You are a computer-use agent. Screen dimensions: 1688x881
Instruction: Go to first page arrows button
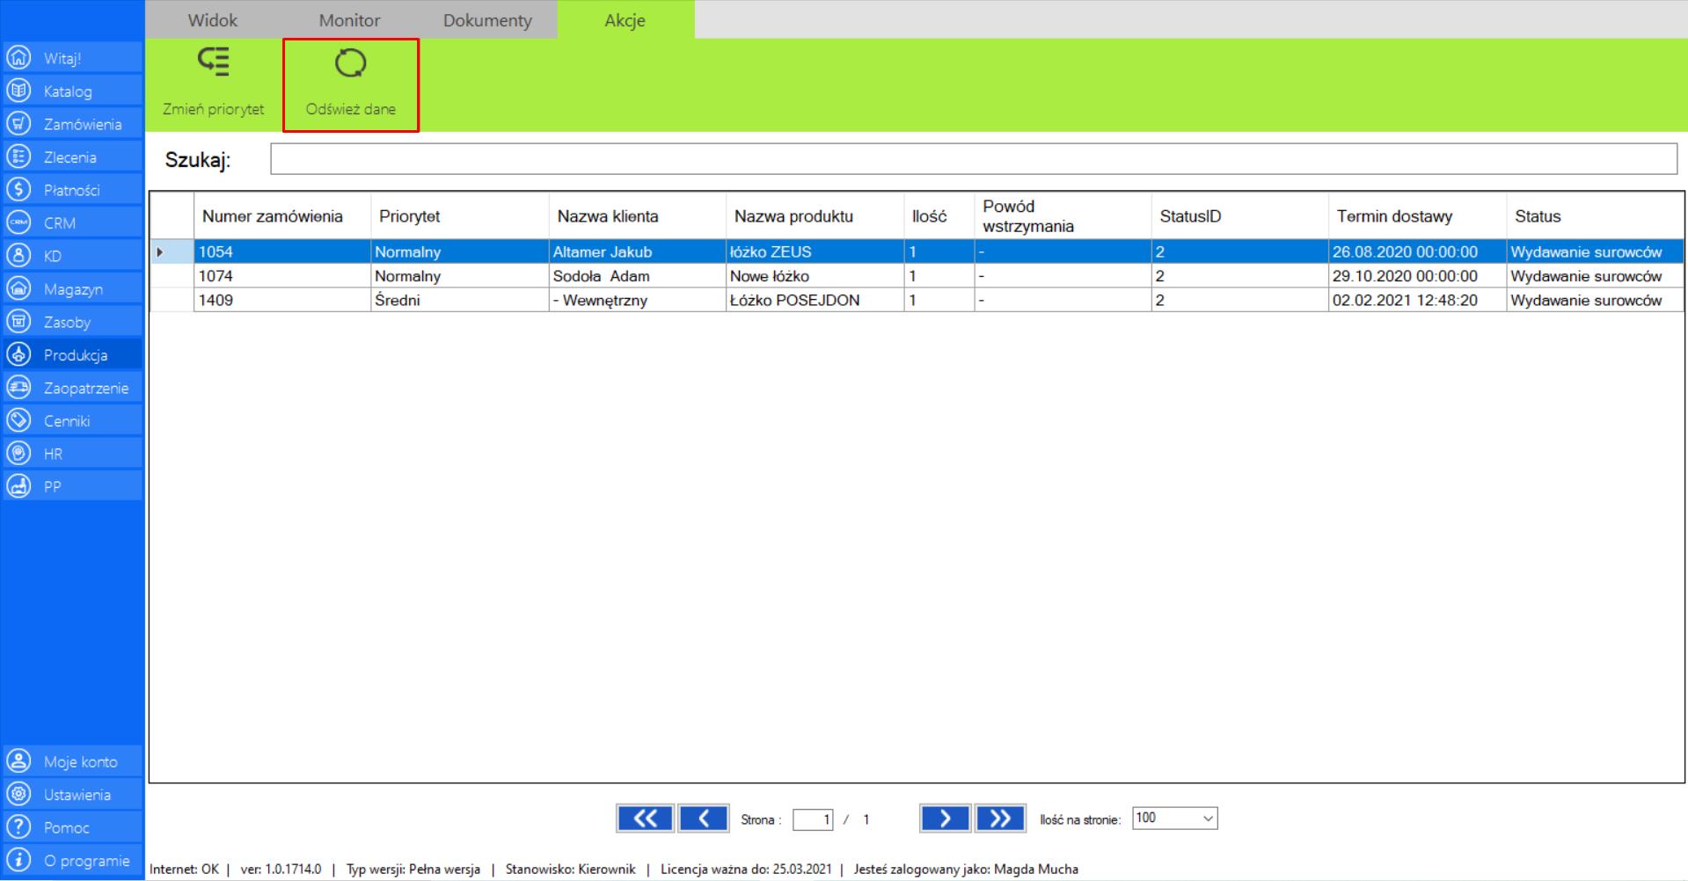[645, 819]
